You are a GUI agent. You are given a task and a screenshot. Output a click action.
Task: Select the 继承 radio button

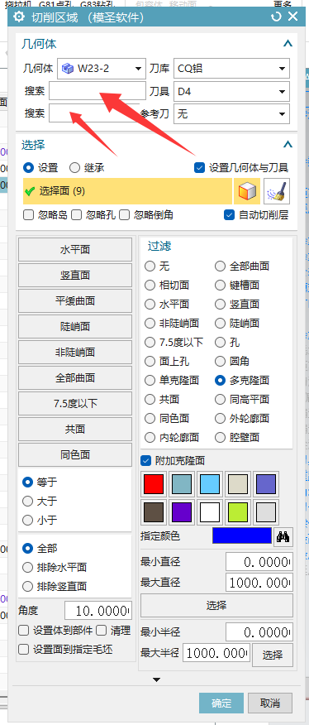[74, 168]
